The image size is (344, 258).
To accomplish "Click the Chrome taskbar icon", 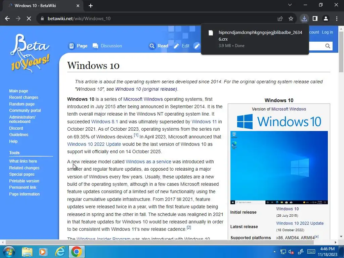I will pyautogui.click(x=77, y=252).
